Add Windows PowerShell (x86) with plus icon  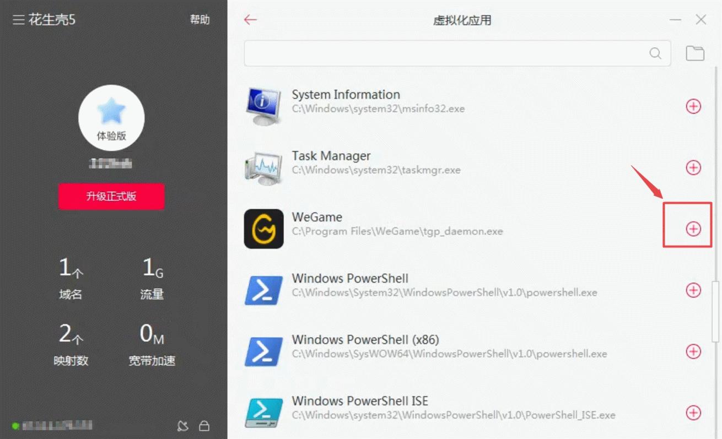click(x=693, y=351)
